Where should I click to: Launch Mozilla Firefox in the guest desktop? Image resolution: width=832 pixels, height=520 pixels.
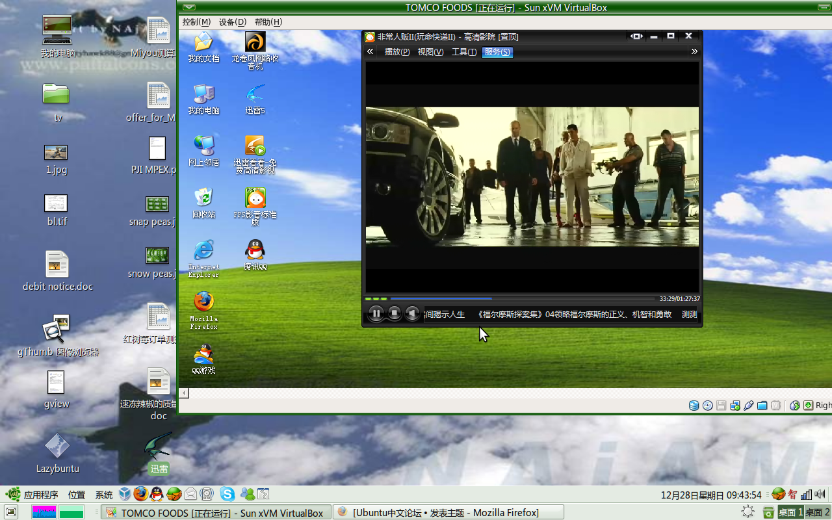tap(203, 311)
